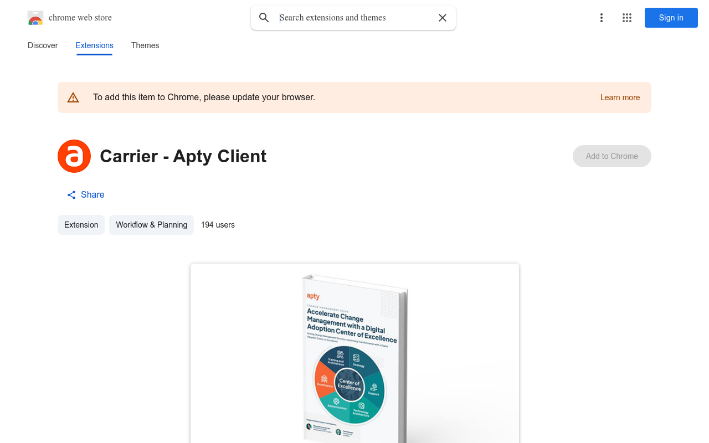709x443 pixels.
Task: Go to the Themes tab
Action: pyautogui.click(x=145, y=45)
